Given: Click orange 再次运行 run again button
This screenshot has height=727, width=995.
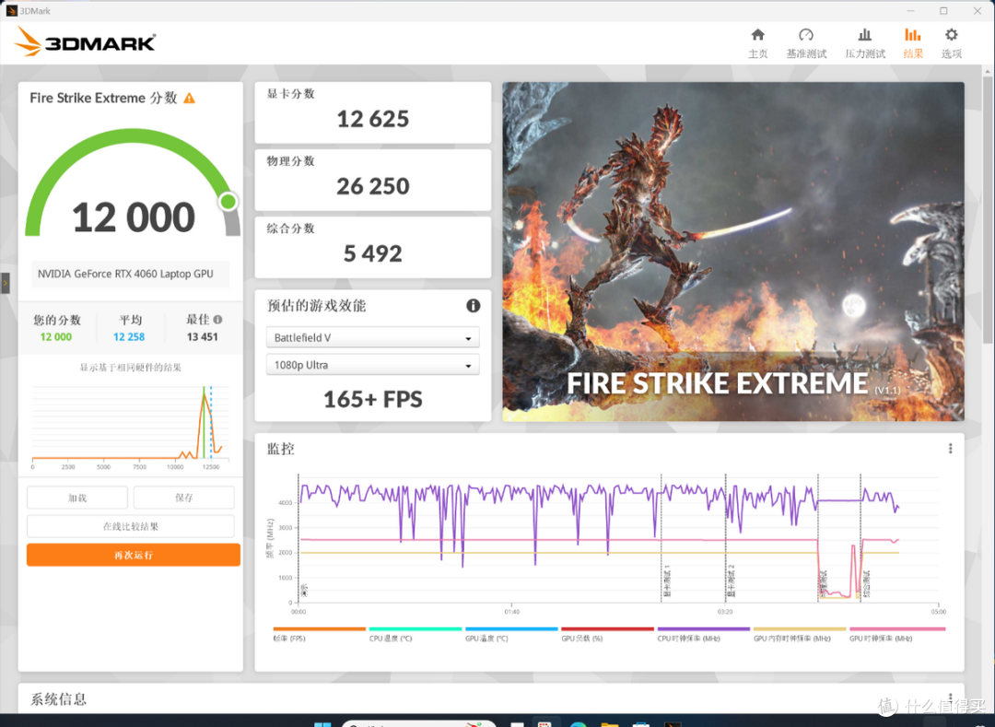Looking at the screenshot, I should click(134, 555).
